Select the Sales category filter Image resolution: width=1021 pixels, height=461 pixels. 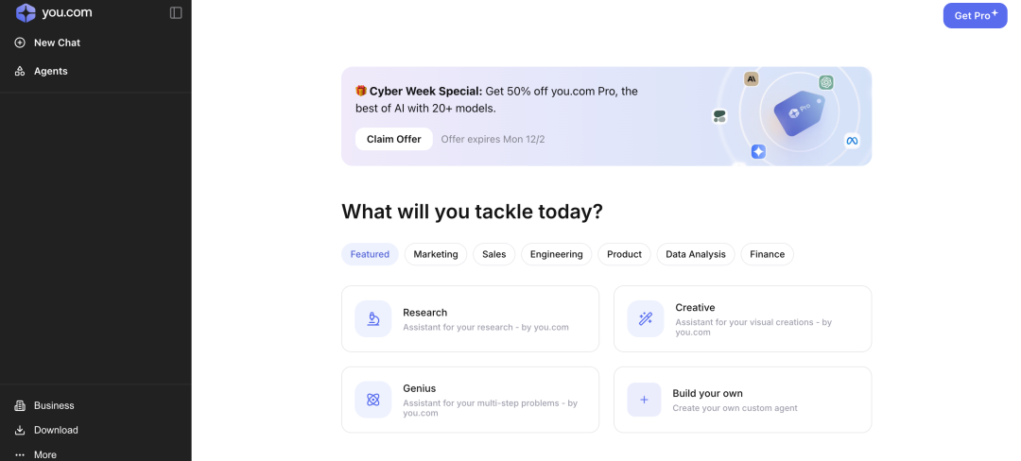(x=493, y=254)
